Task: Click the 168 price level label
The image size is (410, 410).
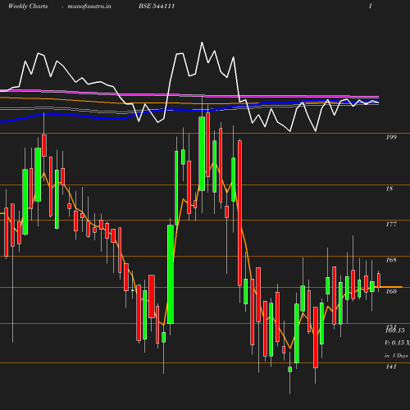Action: coord(391,260)
